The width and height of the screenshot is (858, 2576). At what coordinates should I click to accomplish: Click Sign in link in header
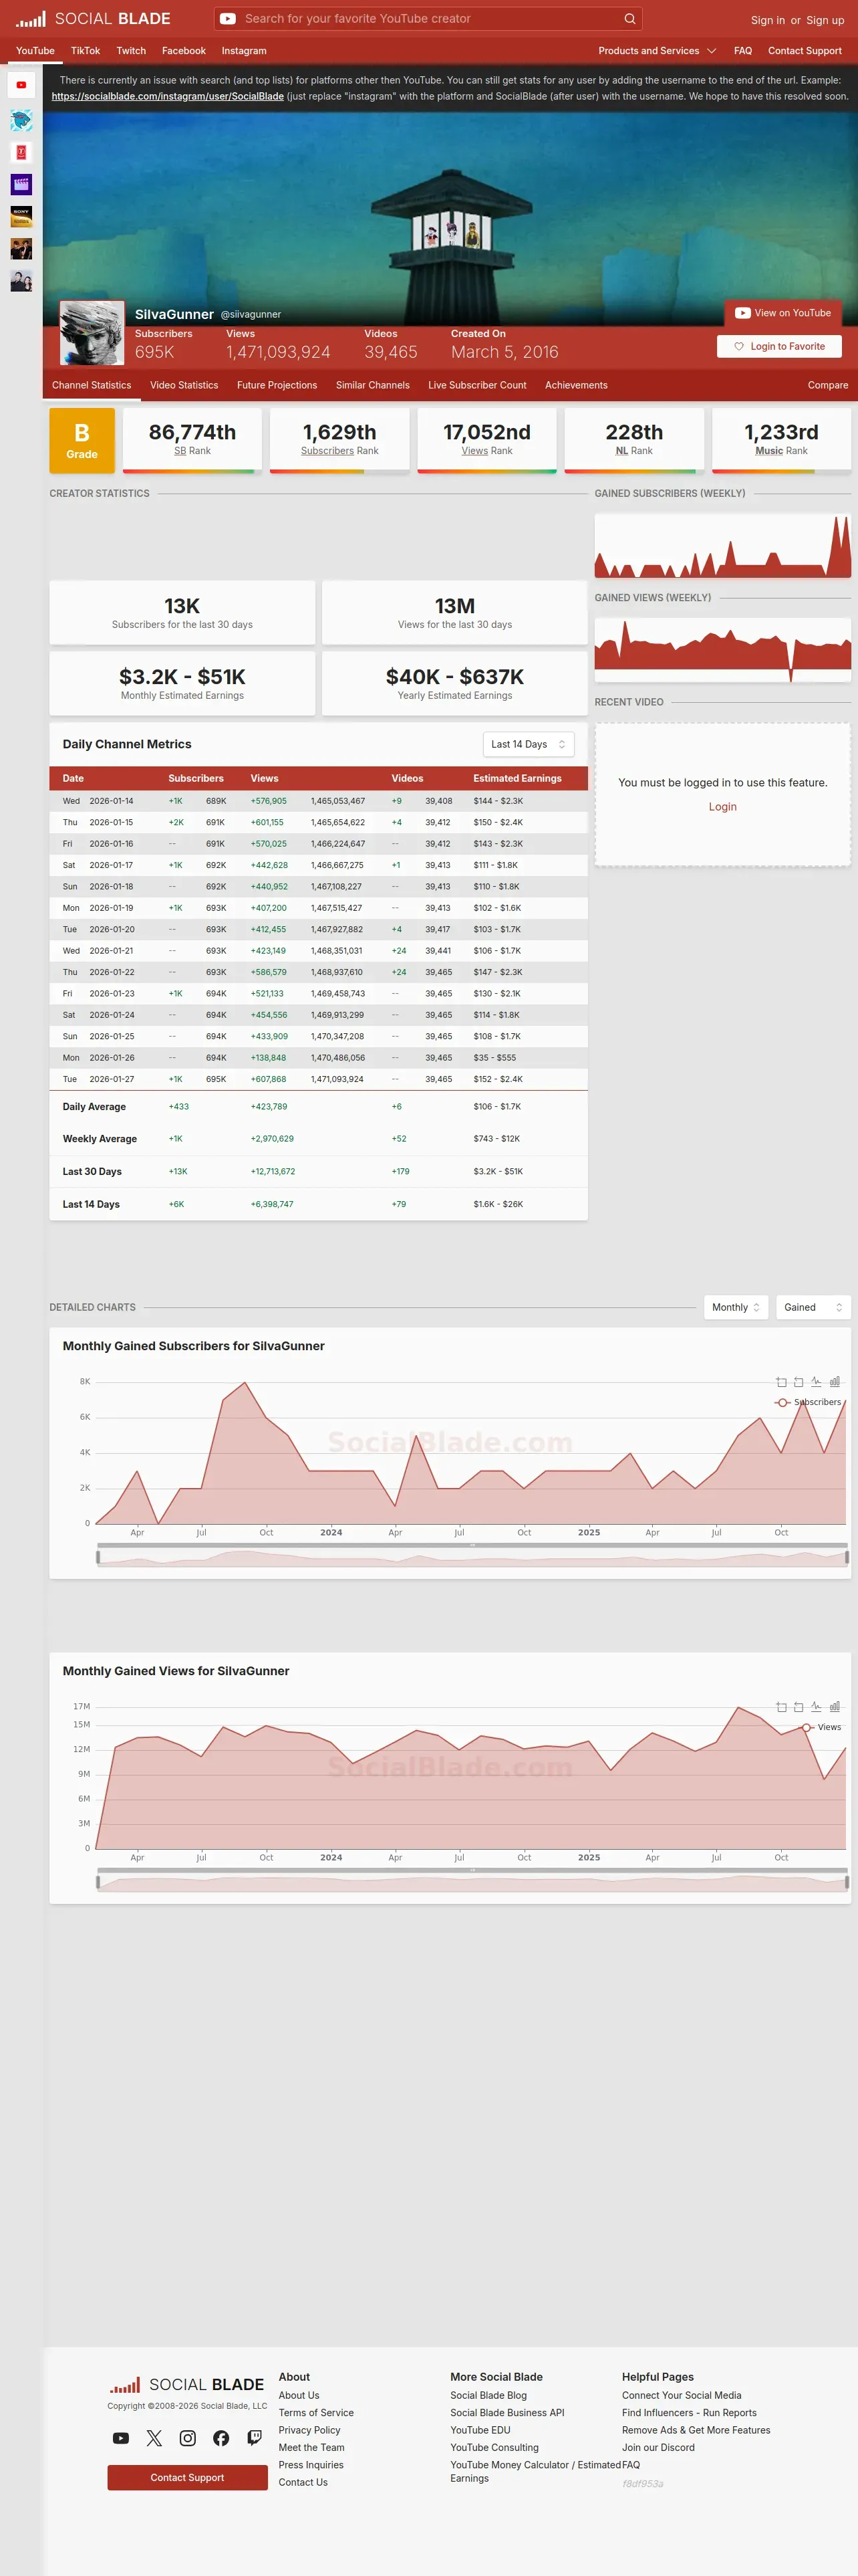tap(768, 20)
